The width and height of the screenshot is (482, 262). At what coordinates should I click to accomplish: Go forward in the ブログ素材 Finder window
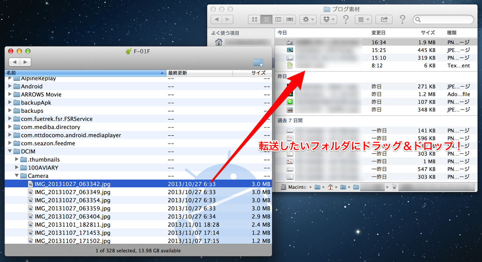(x=227, y=20)
